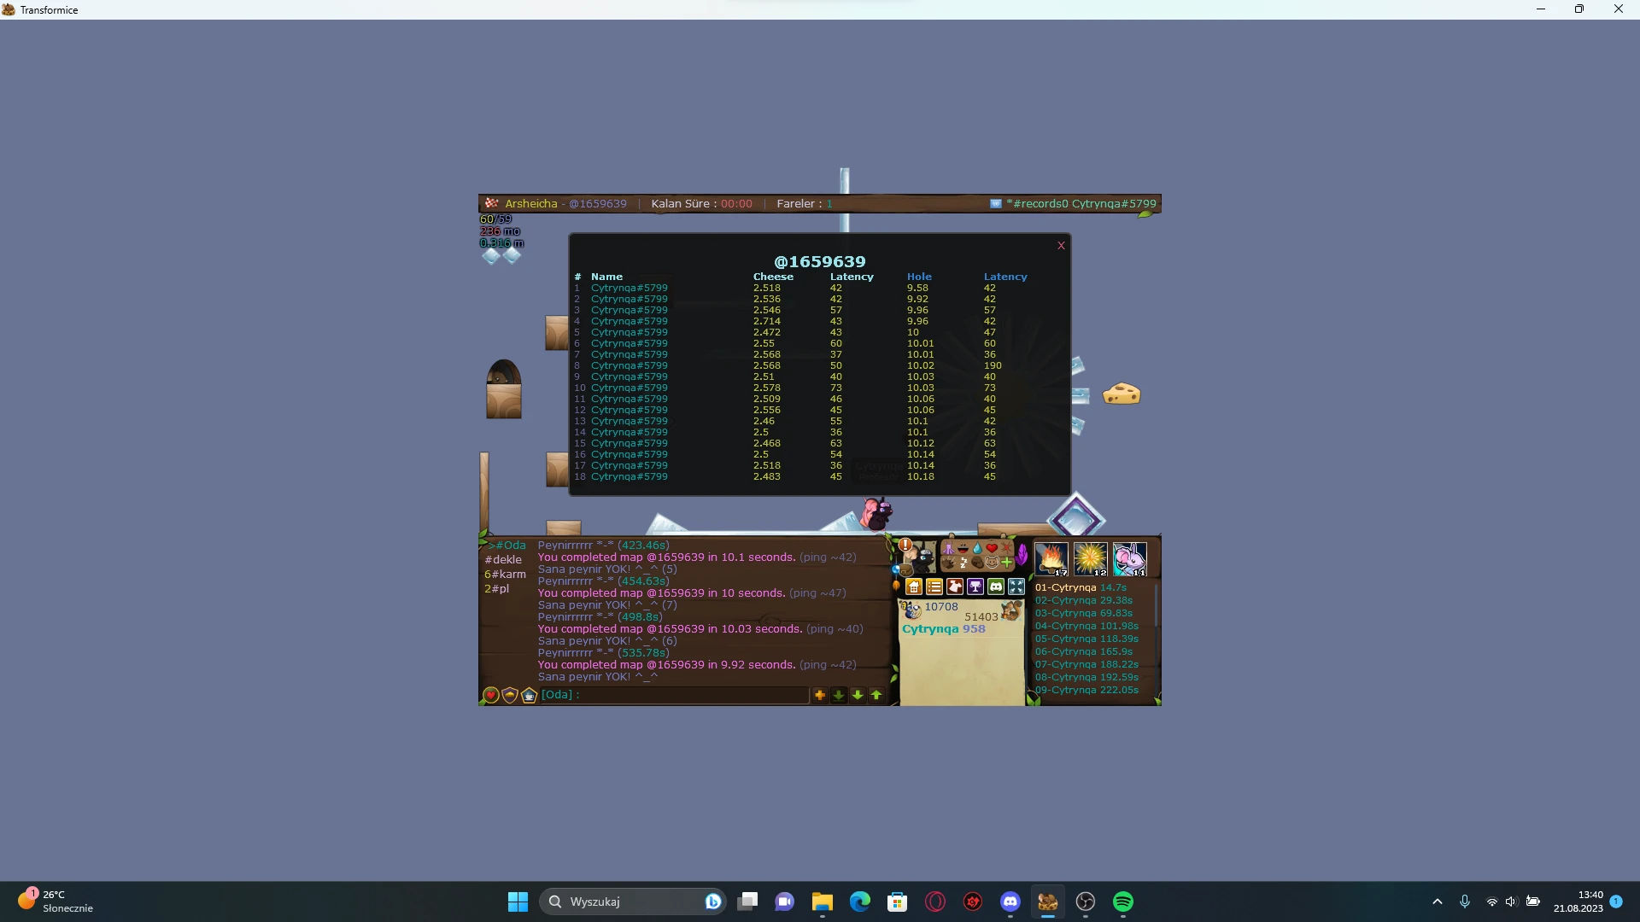Click the Arsheicha map author name
Image resolution: width=1640 pixels, height=922 pixels.
click(531, 204)
